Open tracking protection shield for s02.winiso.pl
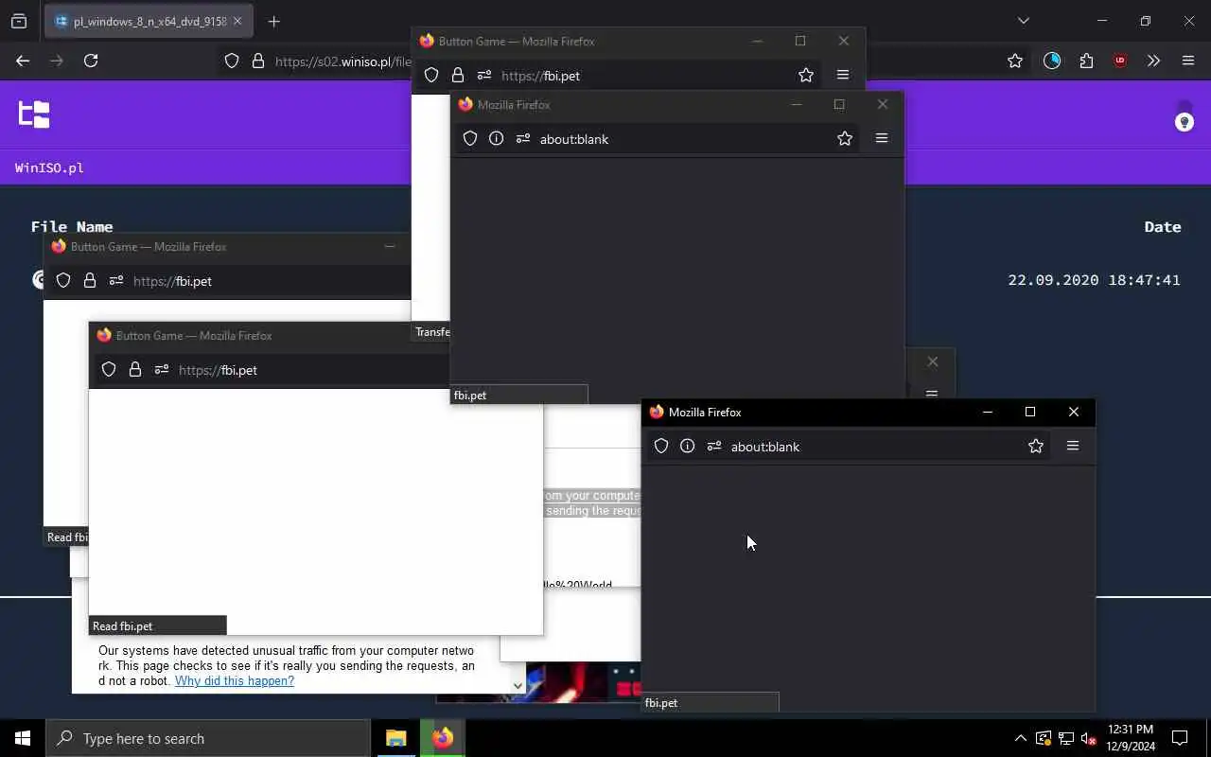The width and height of the screenshot is (1211, 757). (232, 62)
